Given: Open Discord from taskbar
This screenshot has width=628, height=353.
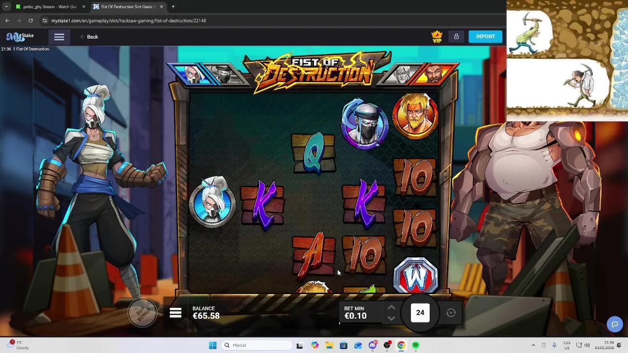Looking at the screenshot, I should click(x=373, y=345).
